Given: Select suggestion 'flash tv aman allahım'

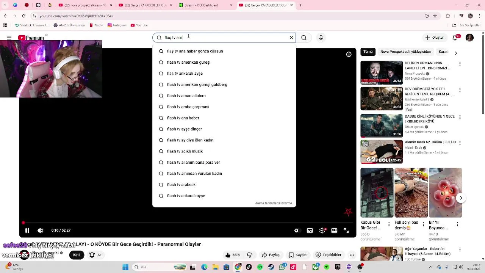Looking at the screenshot, I should (x=224, y=96).
